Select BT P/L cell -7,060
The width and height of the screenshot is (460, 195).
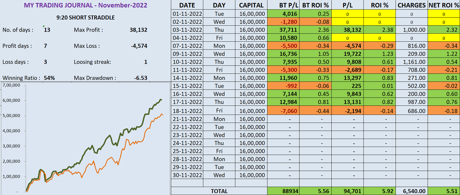click(284, 110)
